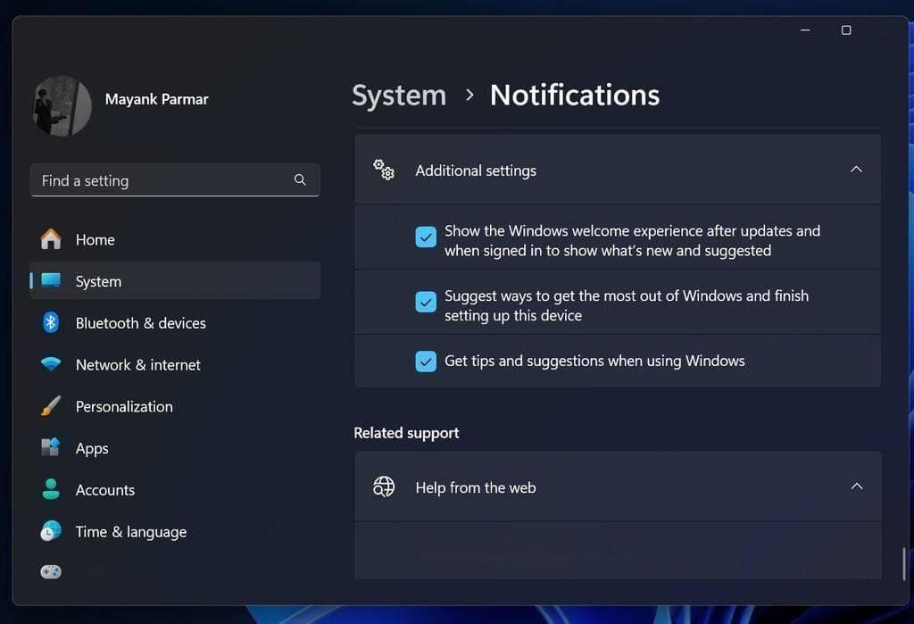The width and height of the screenshot is (914, 624).
Task: Open Time & language settings
Action: click(175, 531)
